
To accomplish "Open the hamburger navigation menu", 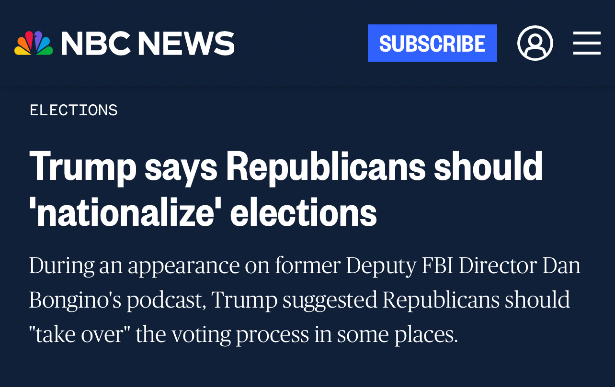I will point(587,43).
